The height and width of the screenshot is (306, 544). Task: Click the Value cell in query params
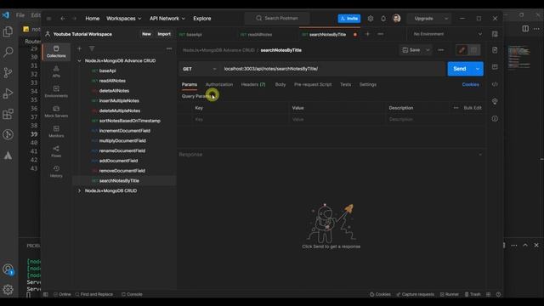click(x=337, y=119)
